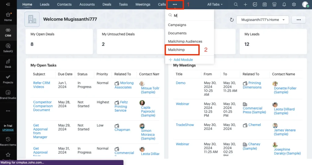Open Brand Studio in the sidebar
The height and width of the screenshot is (165, 312).
[x=8, y=95]
